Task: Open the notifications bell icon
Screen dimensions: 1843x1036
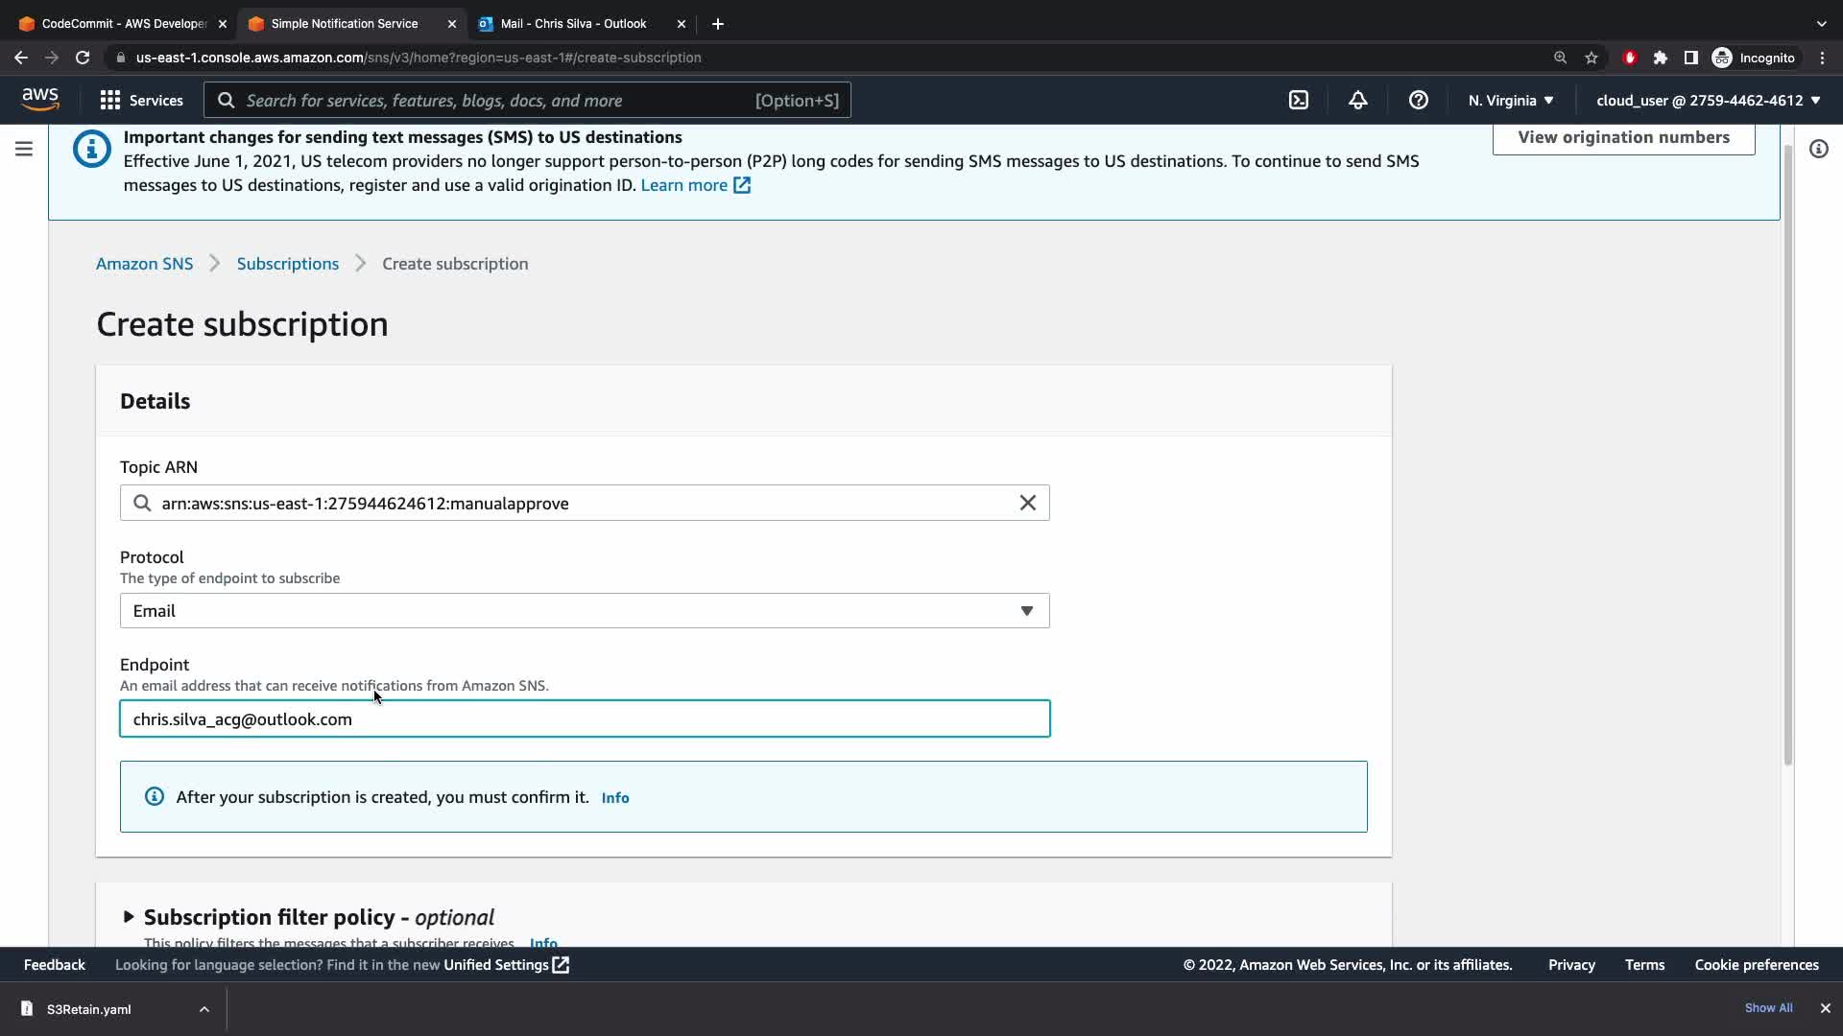Action: 1357,100
